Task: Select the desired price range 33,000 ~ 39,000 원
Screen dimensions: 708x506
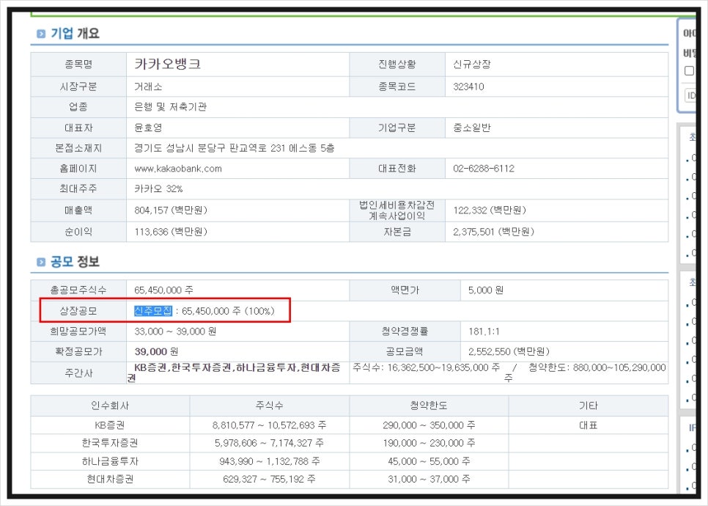Action: 175,331
